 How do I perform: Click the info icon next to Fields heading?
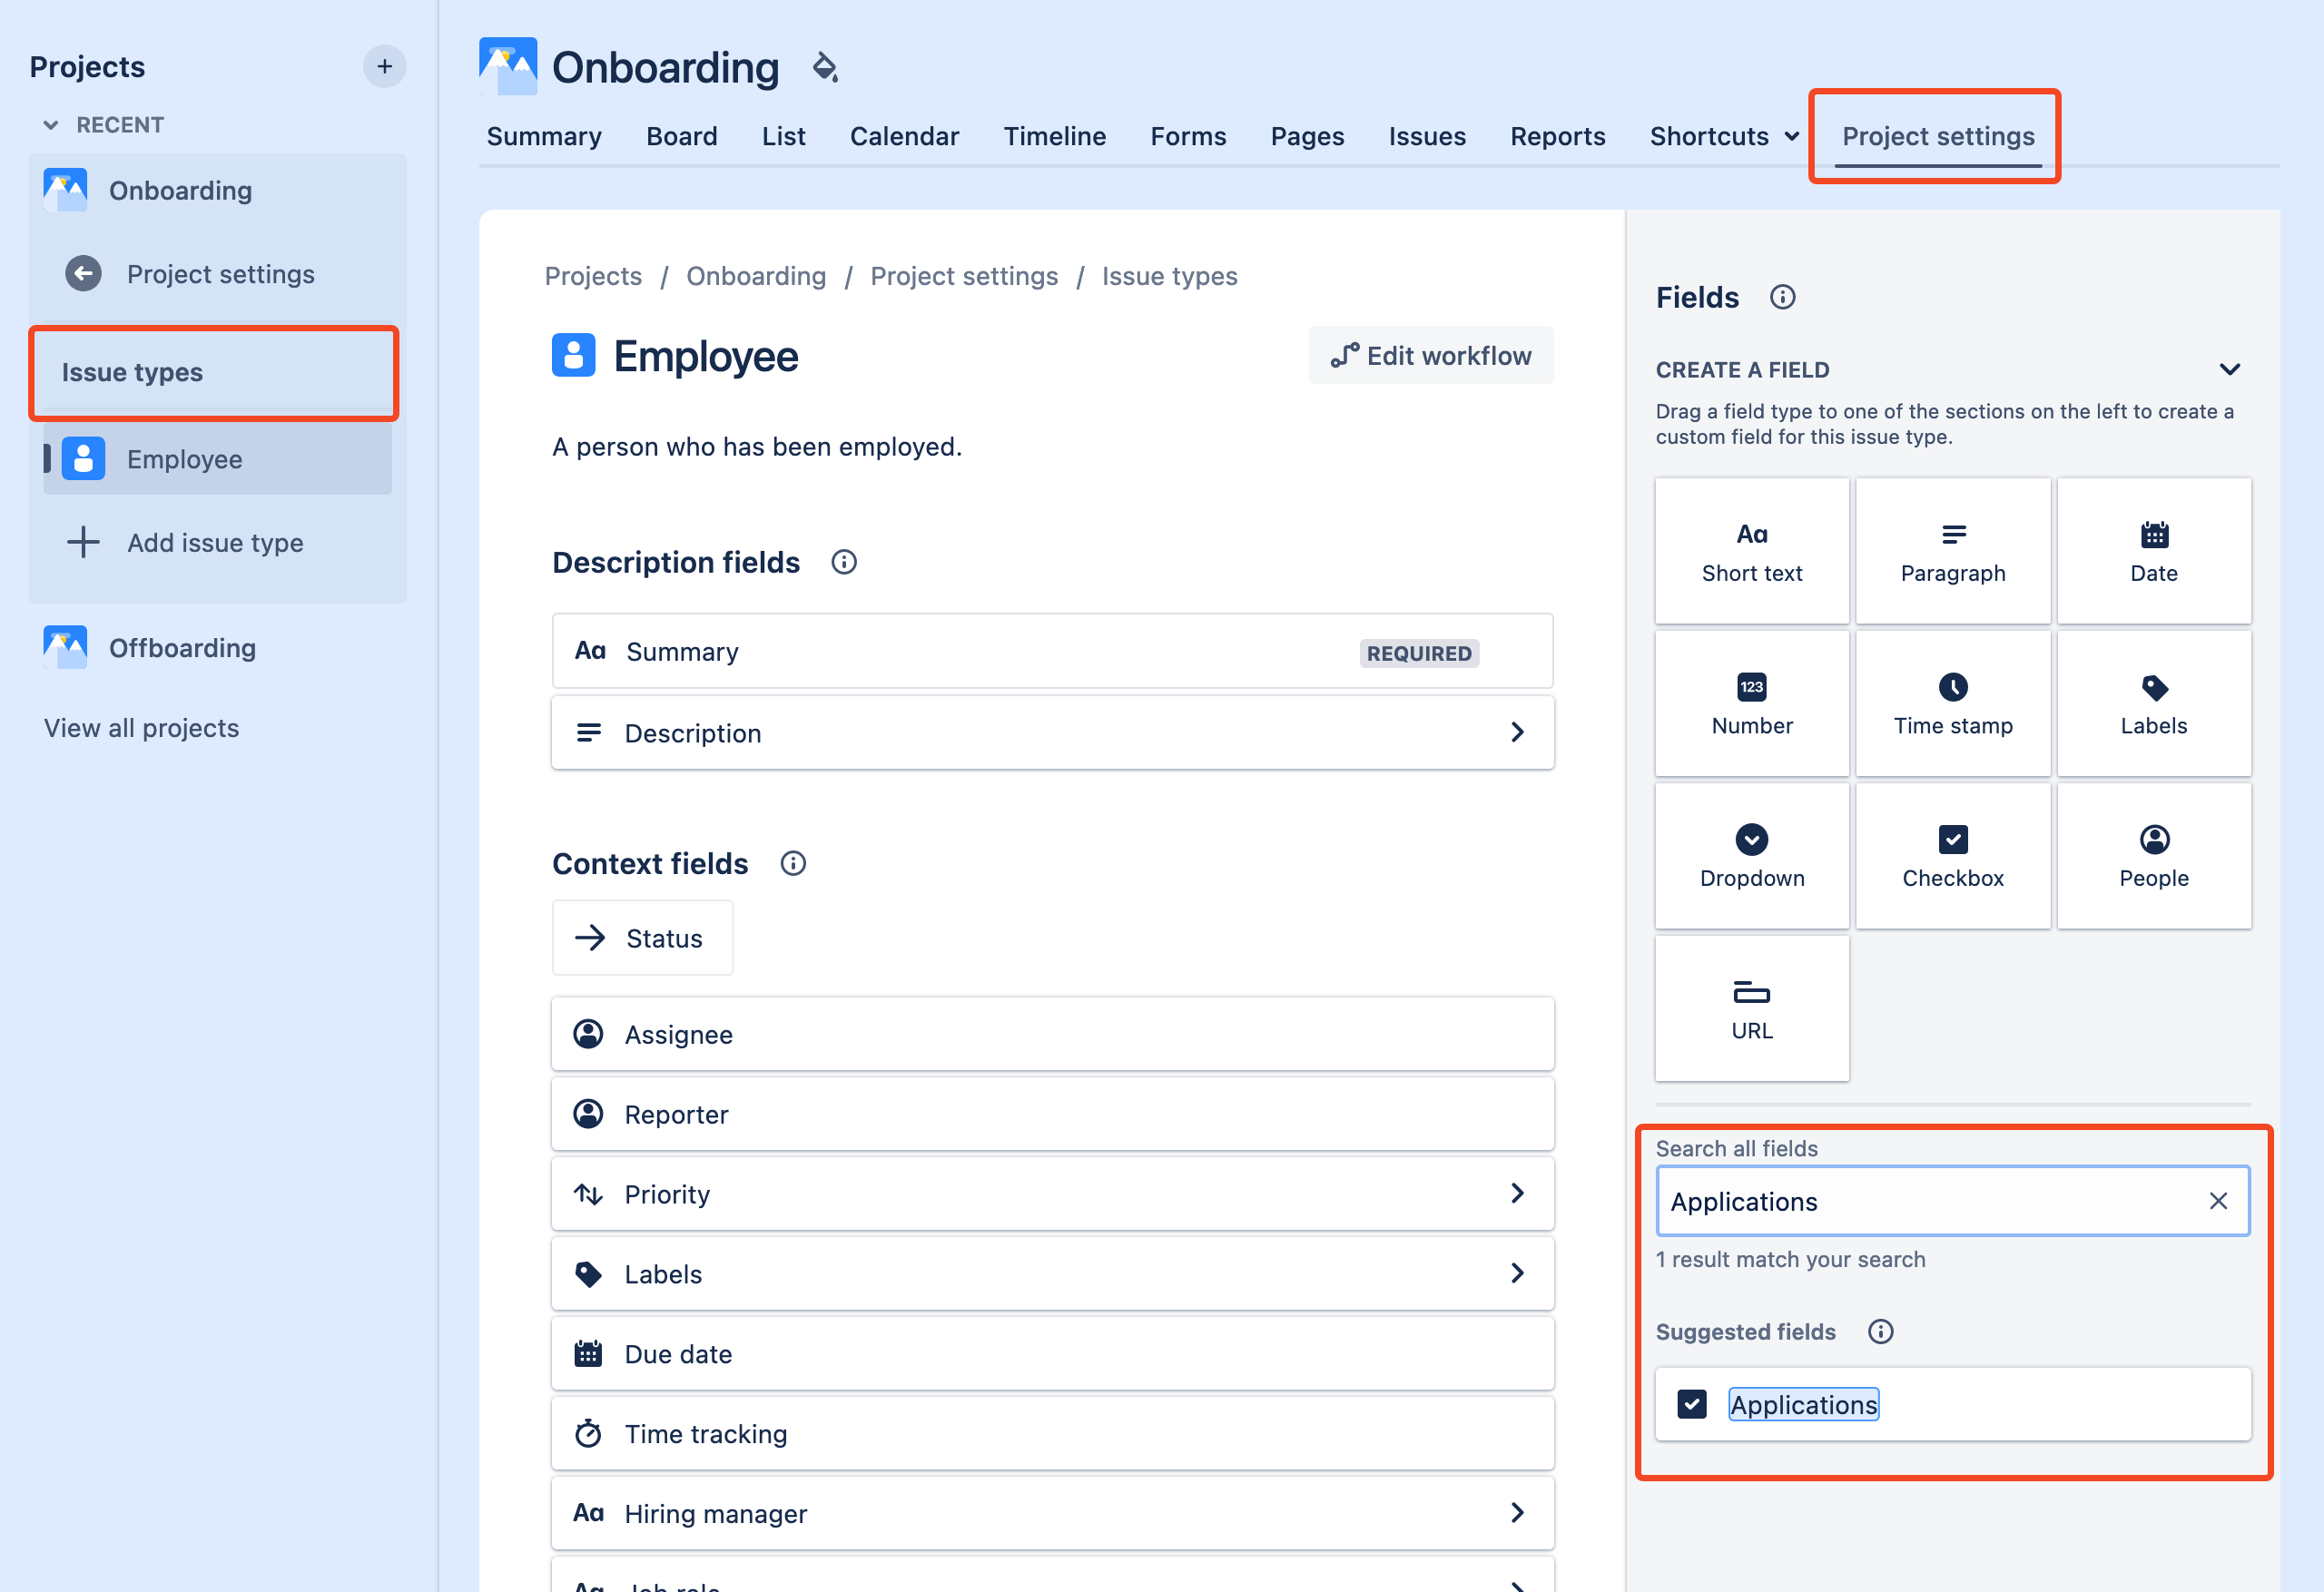point(1783,297)
